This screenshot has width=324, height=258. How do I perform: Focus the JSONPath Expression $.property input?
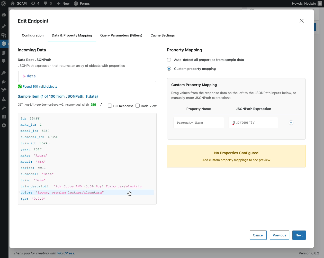[x=253, y=123]
